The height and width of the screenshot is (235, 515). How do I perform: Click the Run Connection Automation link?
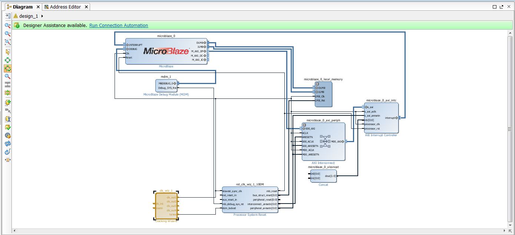pos(119,26)
